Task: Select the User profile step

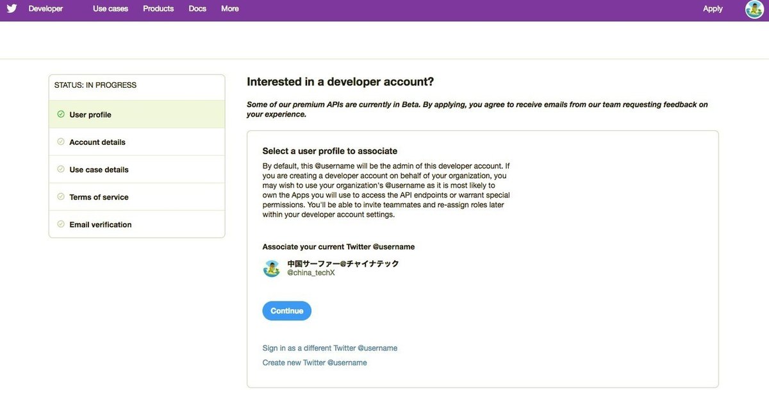Action: tap(136, 114)
